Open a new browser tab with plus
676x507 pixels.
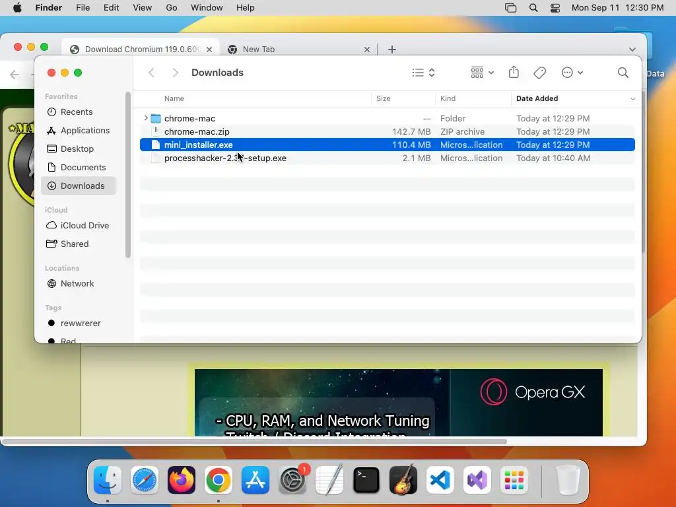[392, 50]
